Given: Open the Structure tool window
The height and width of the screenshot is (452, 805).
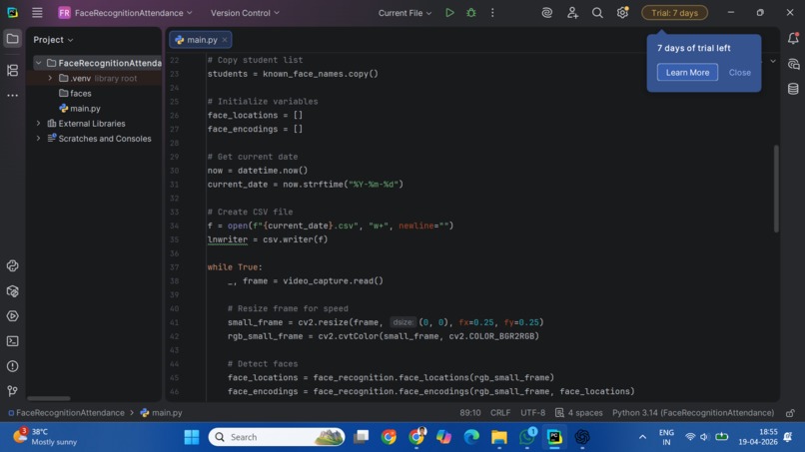Looking at the screenshot, I should (12, 70).
